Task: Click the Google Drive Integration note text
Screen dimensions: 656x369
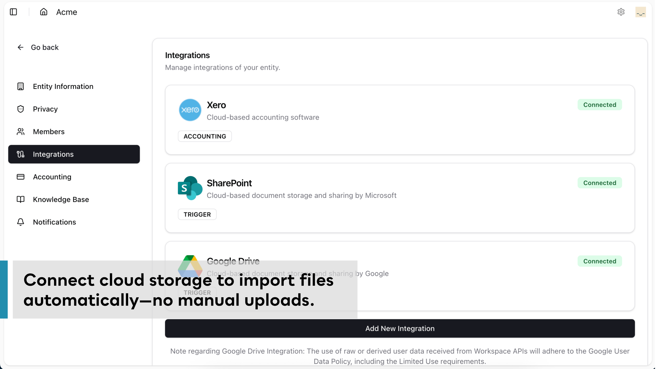Action: [x=400, y=356]
